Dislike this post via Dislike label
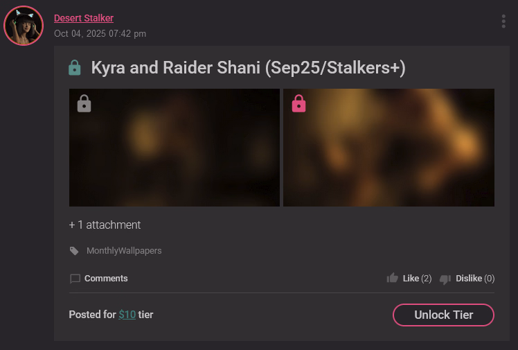Image resolution: width=518 pixels, height=350 pixels. click(469, 279)
